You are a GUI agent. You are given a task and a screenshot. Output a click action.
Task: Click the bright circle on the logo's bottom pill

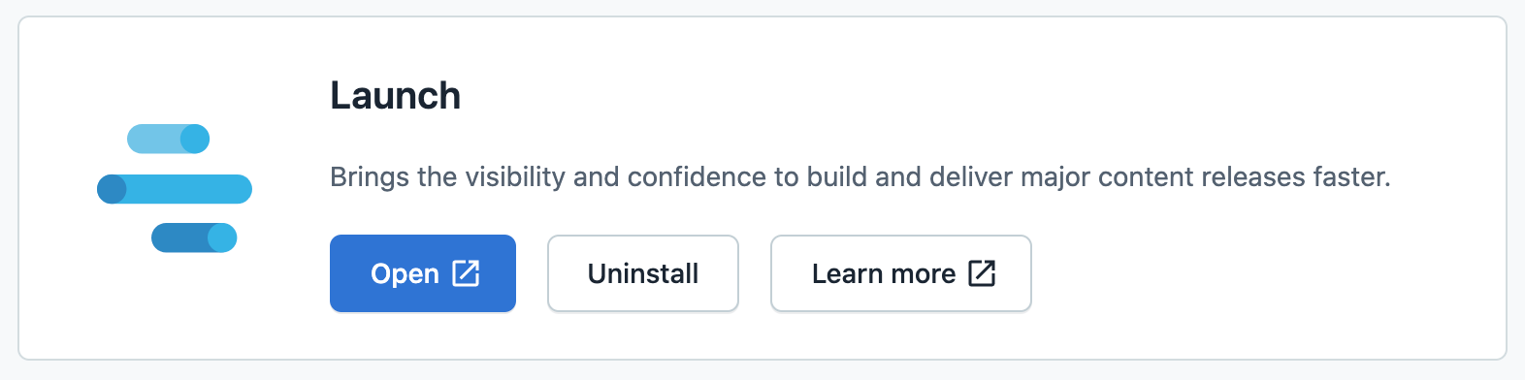pyautogui.click(x=222, y=237)
